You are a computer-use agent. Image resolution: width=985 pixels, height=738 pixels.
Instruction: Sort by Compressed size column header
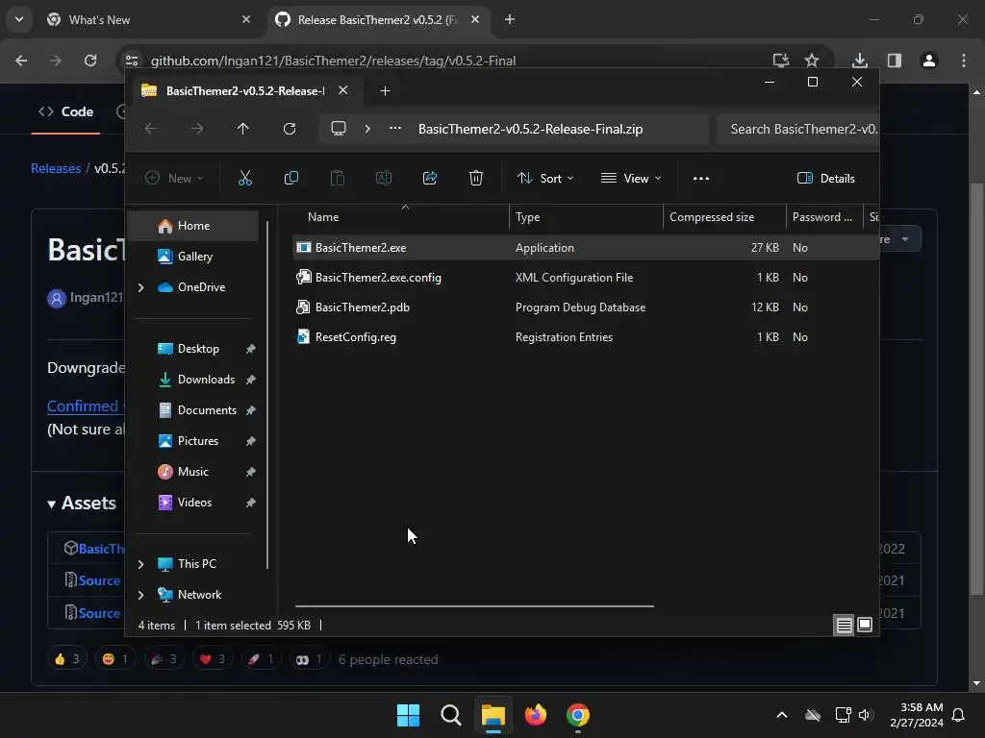pos(724,217)
